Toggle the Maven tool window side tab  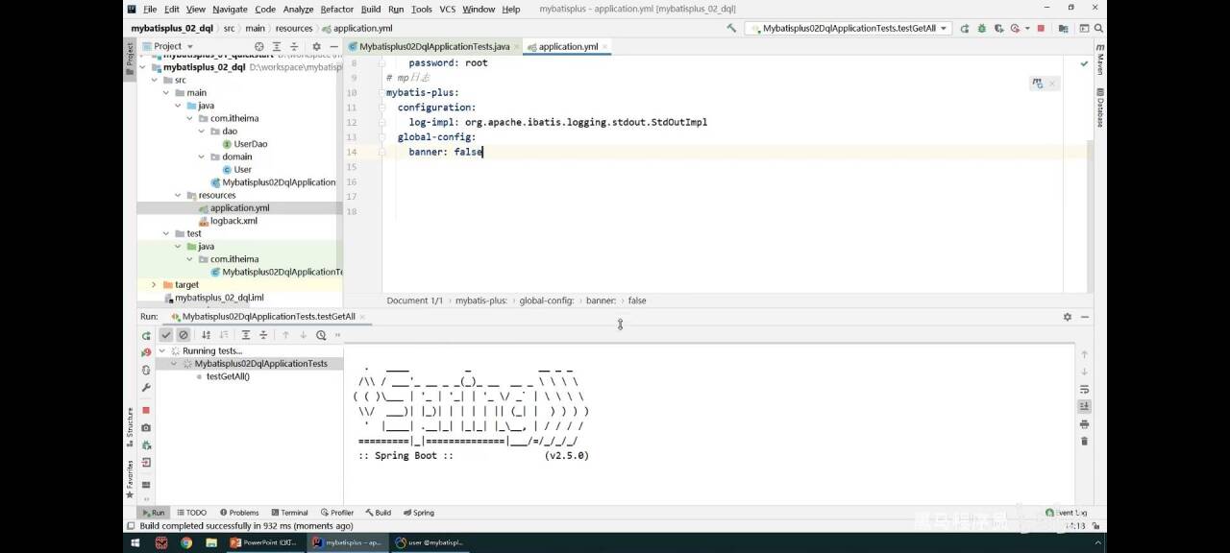(1100, 59)
